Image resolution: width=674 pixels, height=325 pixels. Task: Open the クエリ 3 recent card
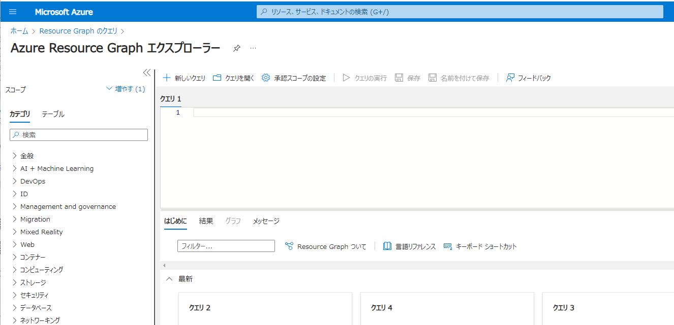pos(608,308)
